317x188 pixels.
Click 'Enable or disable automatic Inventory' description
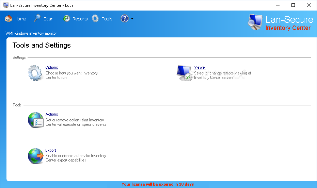tap(76, 158)
